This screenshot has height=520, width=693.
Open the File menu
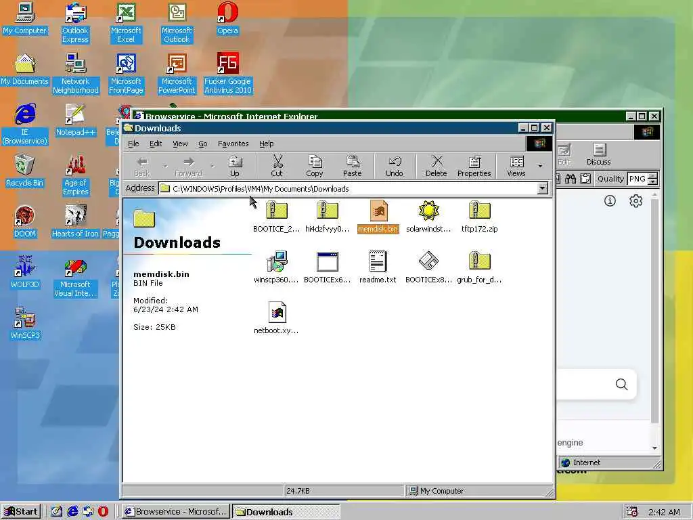[133, 144]
